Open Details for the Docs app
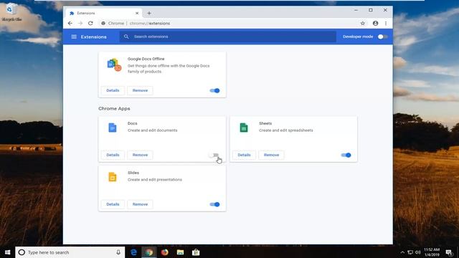The image size is (459, 258). coord(113,155)
